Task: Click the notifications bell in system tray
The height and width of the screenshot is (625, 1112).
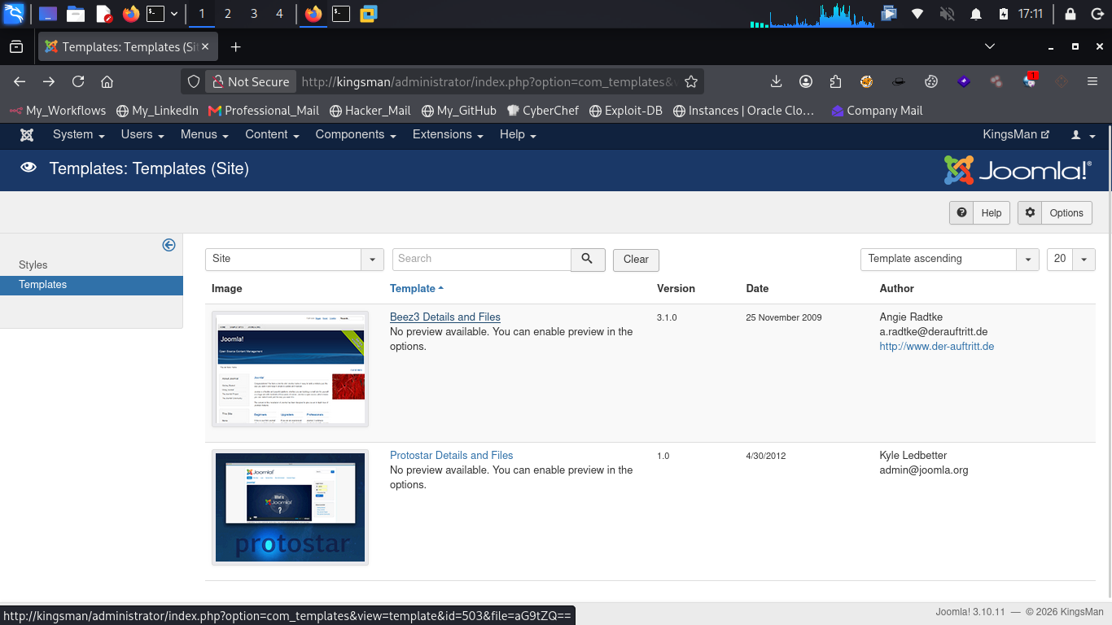Action: coord(975,14)
